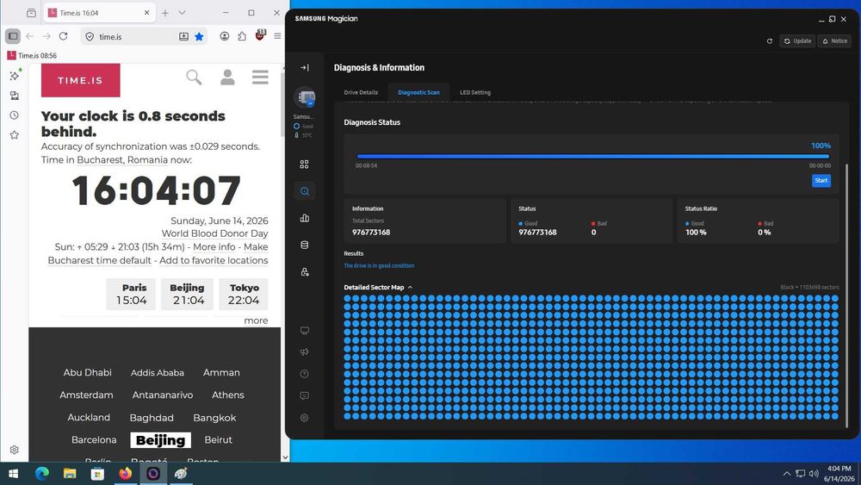Open the Data Management database sidebar icon
The image size is (861, 485).
pos(304,245)
